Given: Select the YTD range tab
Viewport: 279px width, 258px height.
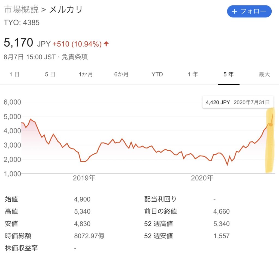Looking at the screenshot, I should pyautogui.click(x=157, y=74).
